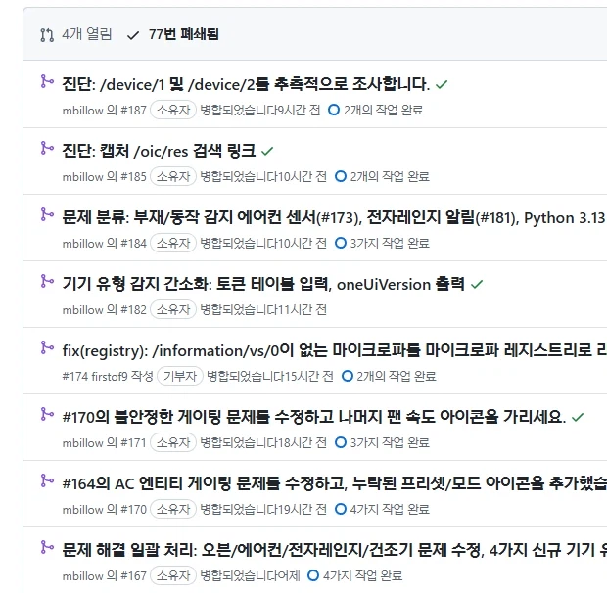Click merged icon of #170의 불안정한 게이팅 row

click(47, 414)
